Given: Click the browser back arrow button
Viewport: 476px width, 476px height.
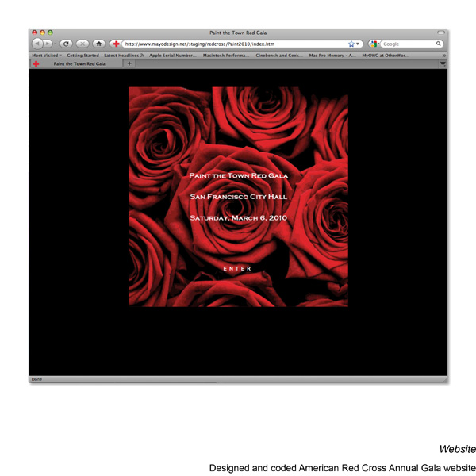Looking at the screenshot, I should [x=37, y=44].
